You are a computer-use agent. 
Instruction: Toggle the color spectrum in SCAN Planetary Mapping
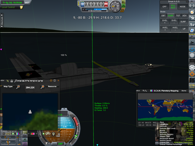click(151, 91)
